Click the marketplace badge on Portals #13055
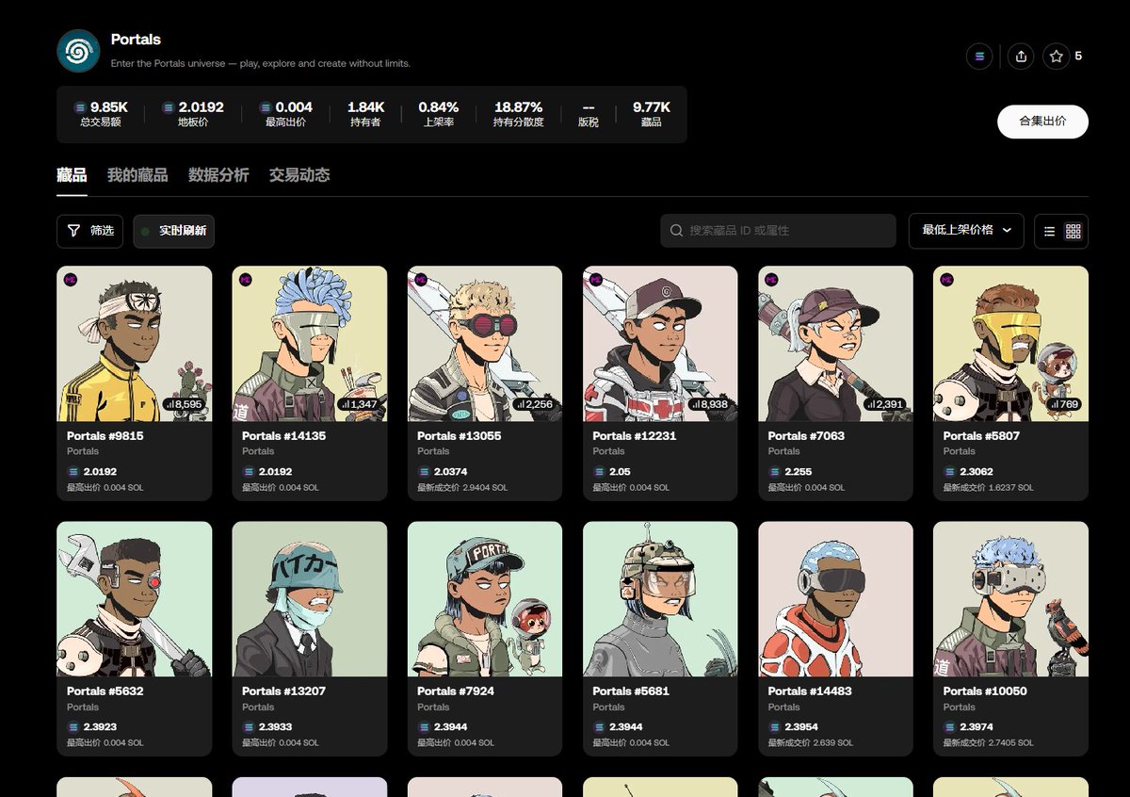Viewport: 1130px width, 797px height. (420, 280)
